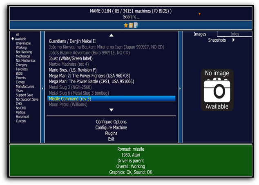Filter by No CHD

click(x=21, y=108)
